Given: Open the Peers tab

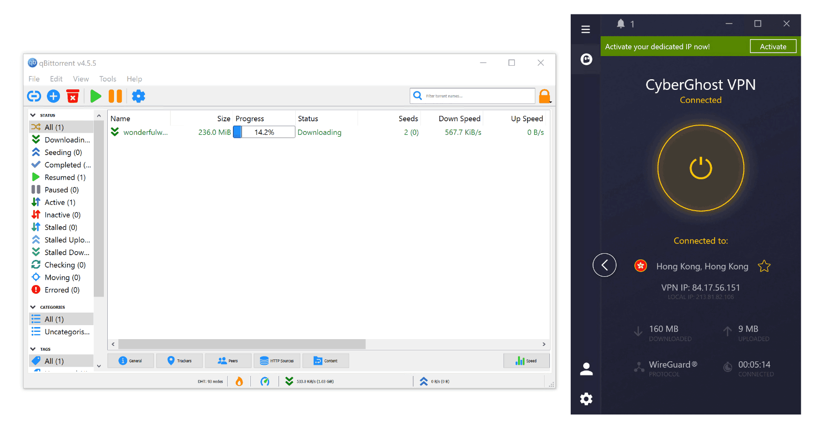Looking at the screenshot, I should point(228,361).
